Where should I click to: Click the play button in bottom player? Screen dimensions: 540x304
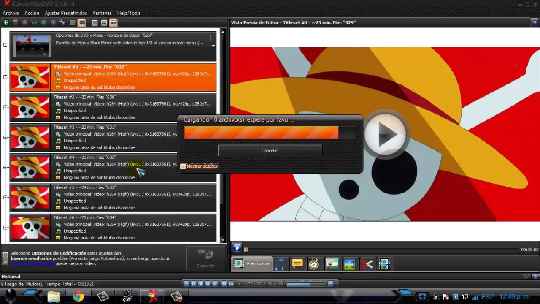pos(186,284)
